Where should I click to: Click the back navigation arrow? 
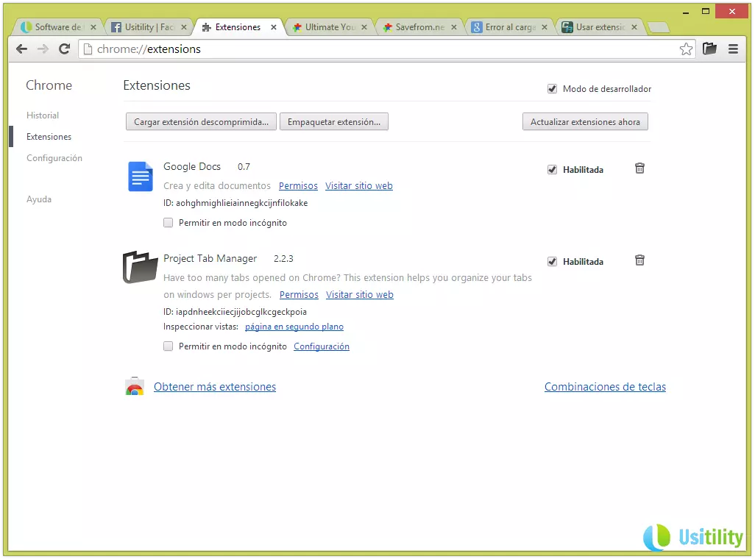click(21, 49)
